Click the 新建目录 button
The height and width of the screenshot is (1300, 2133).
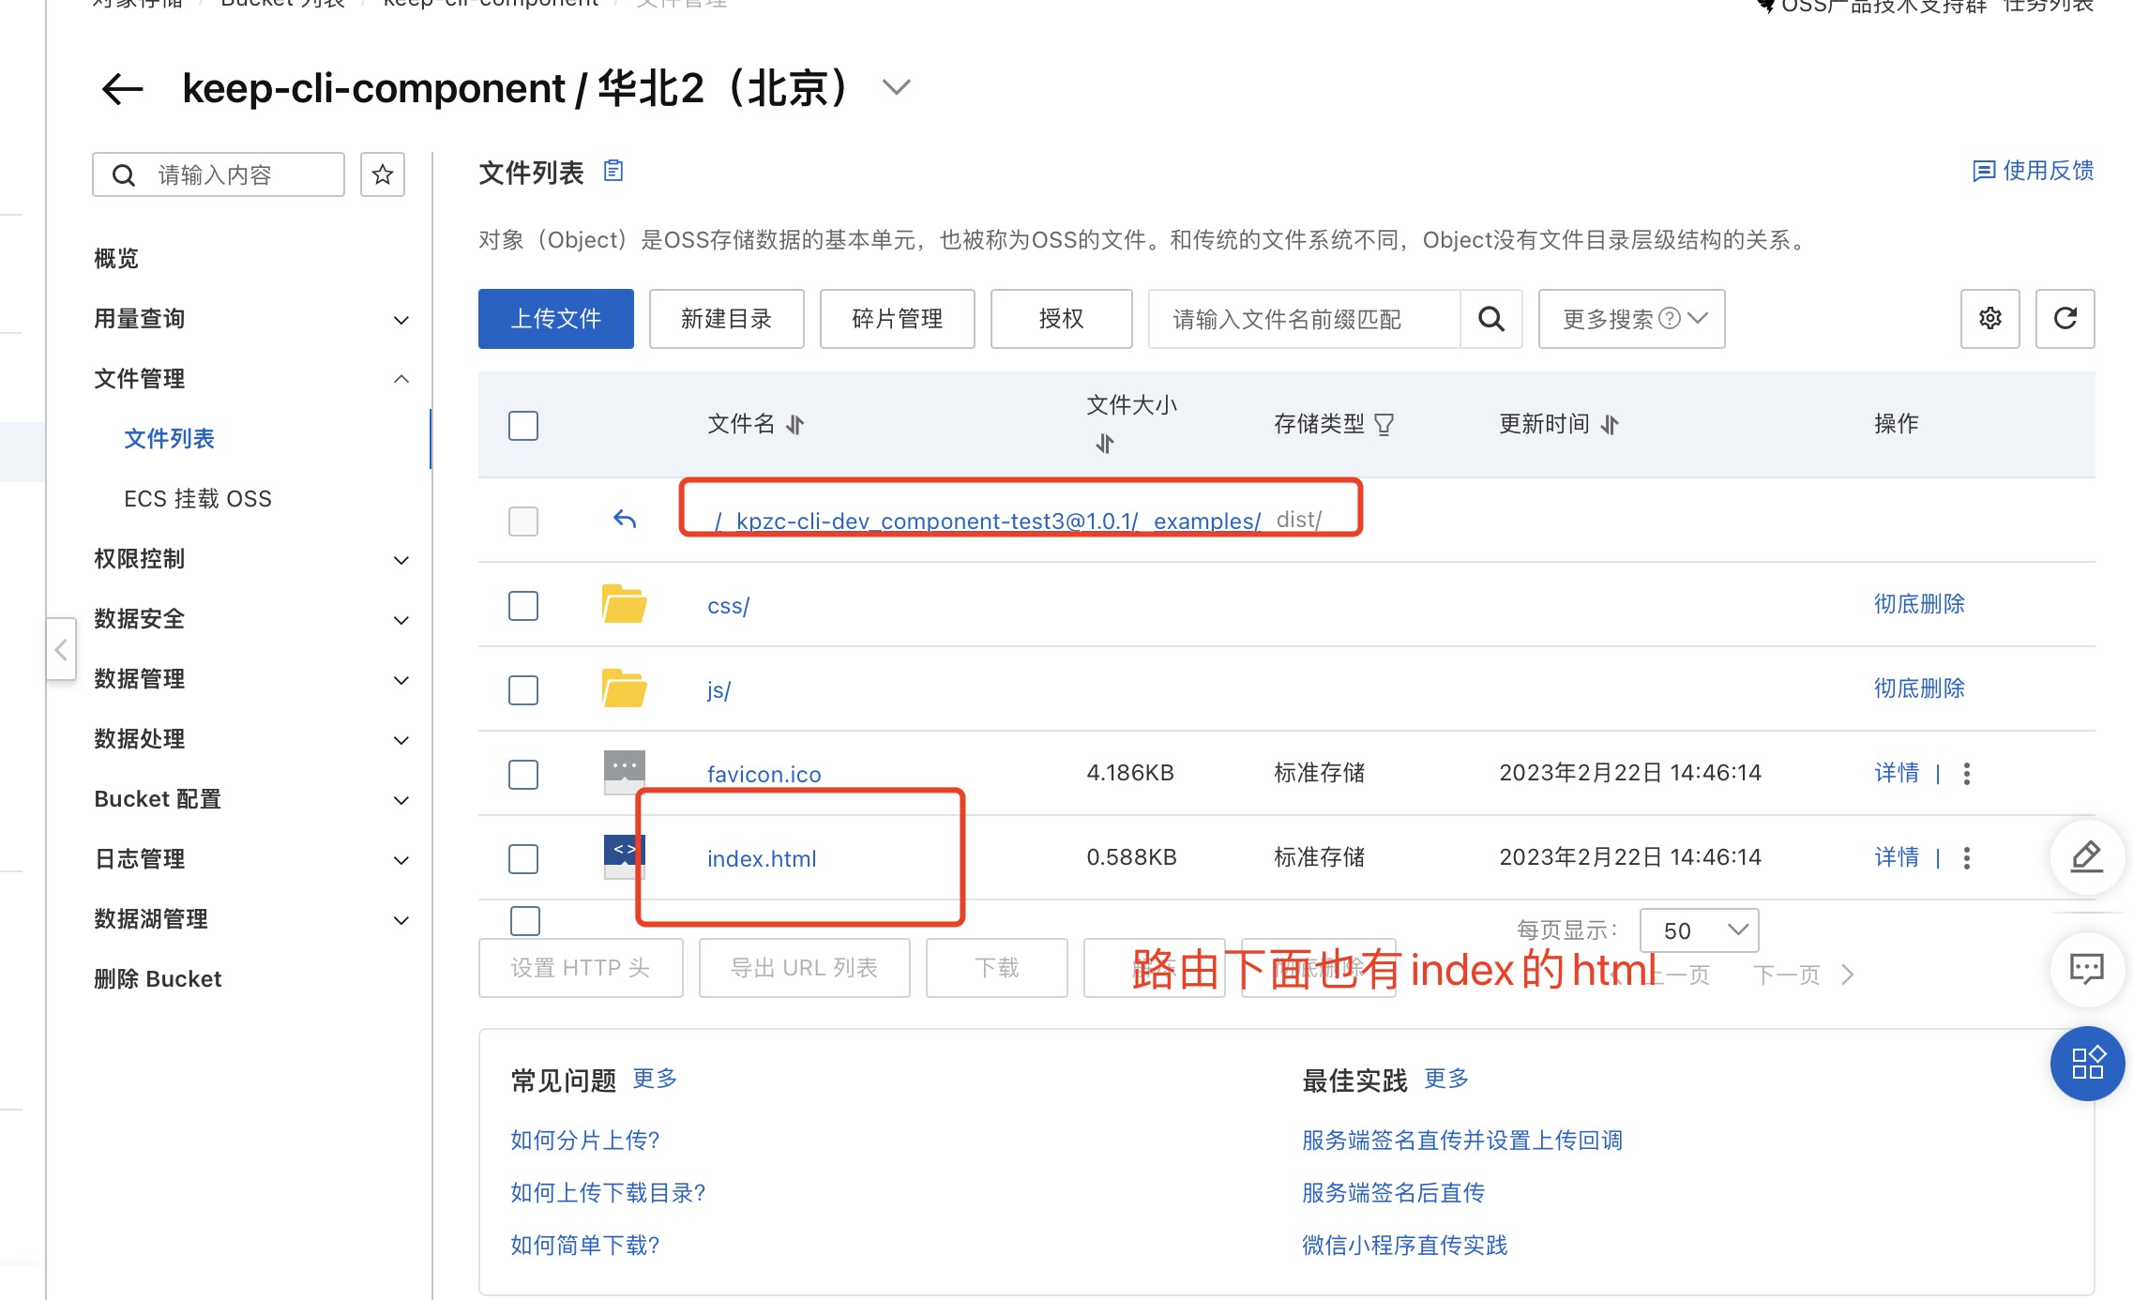click(x=726, y=319)
